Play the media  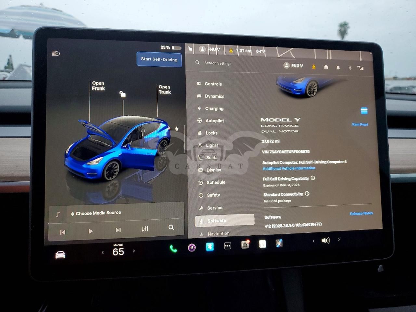[x=91, y=231]
